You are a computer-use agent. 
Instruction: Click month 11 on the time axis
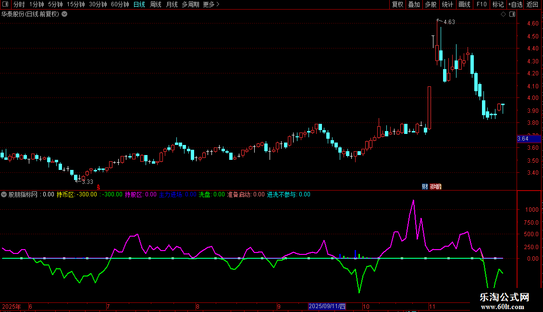(432, 306)
